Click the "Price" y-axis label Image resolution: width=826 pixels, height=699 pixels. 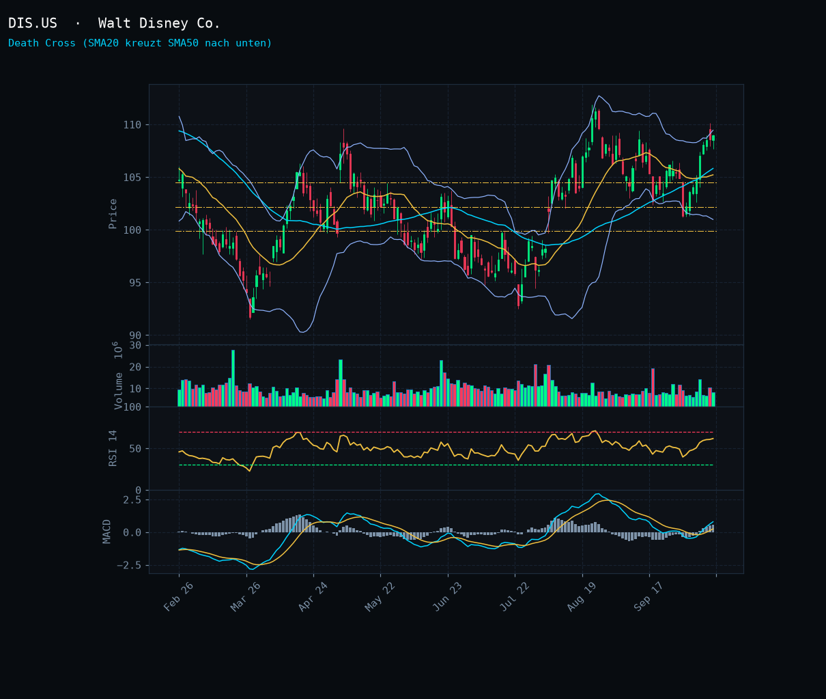[x=113, y=214]
